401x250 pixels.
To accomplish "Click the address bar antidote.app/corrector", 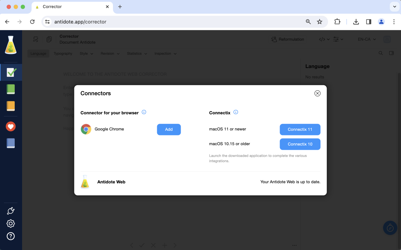I will pyautogui.click(x=80, y=22).
